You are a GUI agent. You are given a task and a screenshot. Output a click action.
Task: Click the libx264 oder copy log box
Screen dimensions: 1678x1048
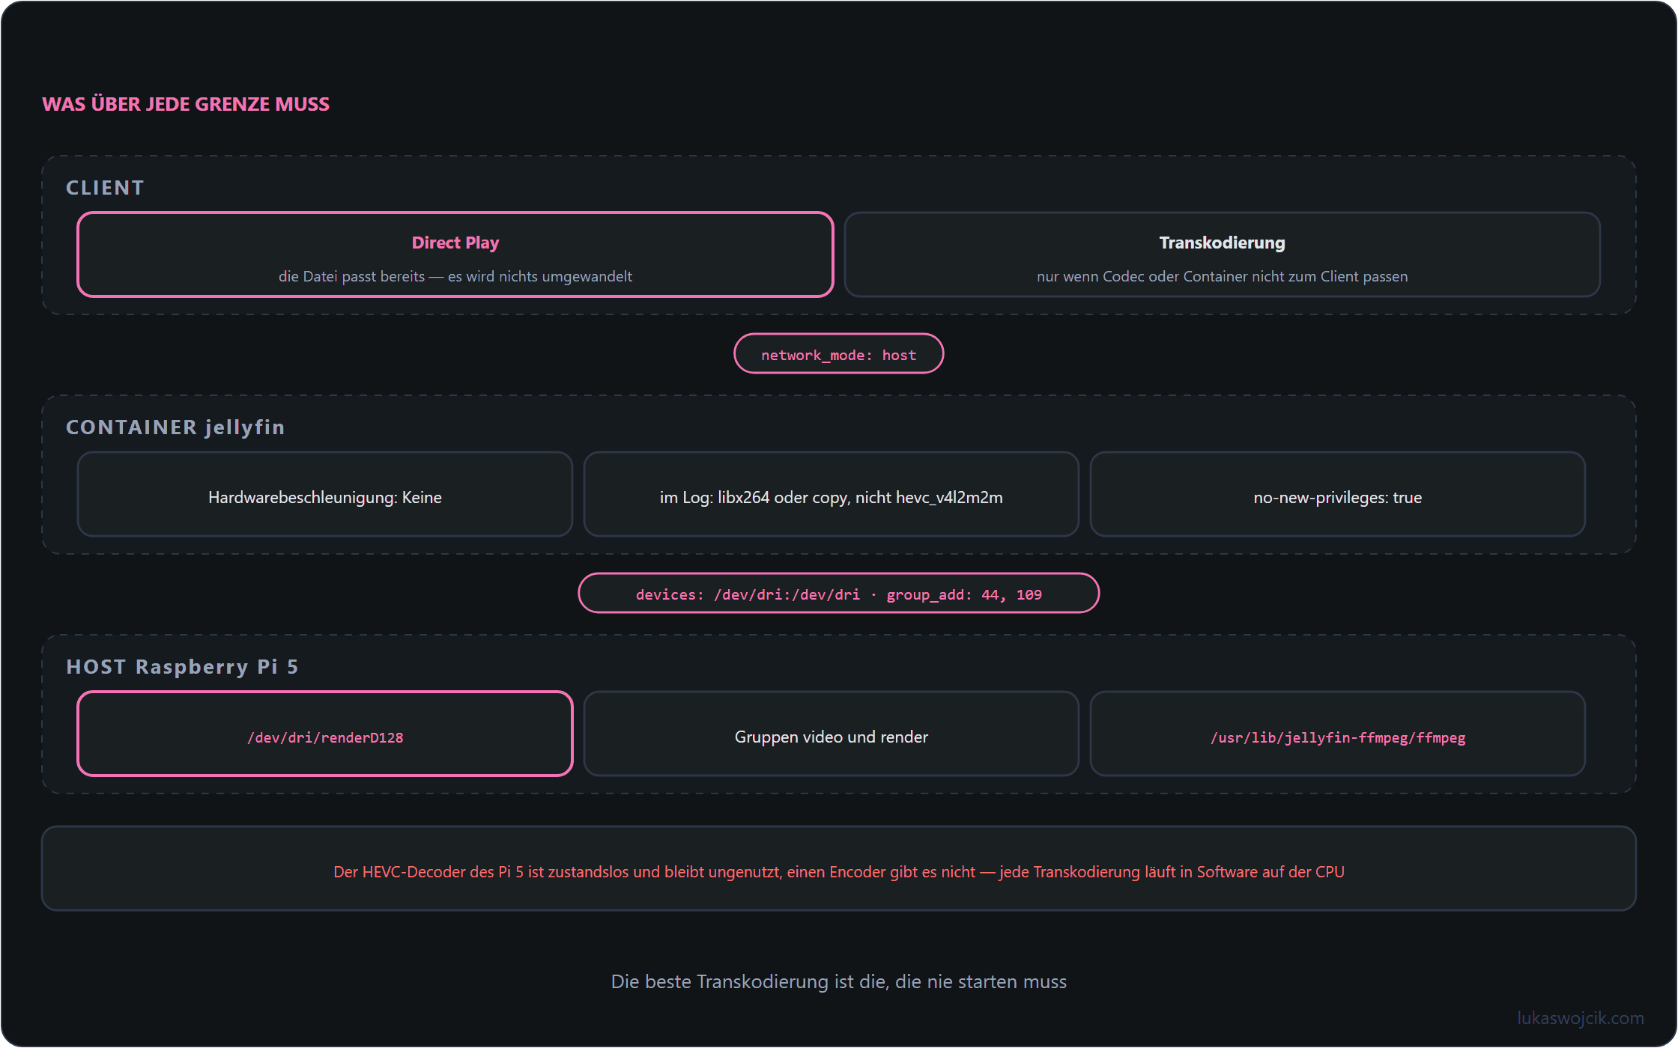point(832,494)
